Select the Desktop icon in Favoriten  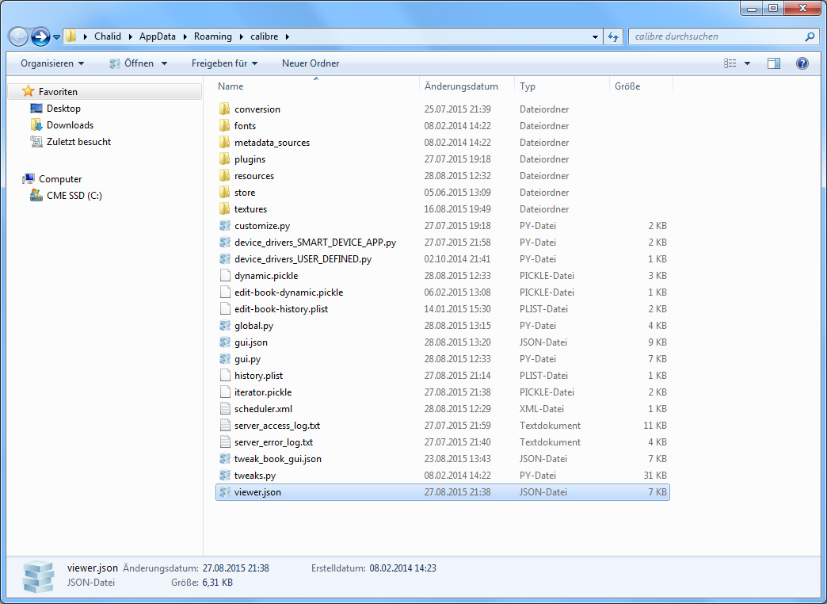[x=36, y=109]
